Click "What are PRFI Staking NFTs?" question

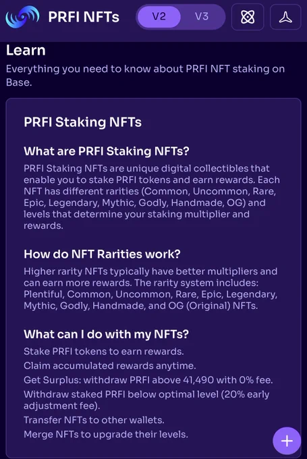click(107, 151)
